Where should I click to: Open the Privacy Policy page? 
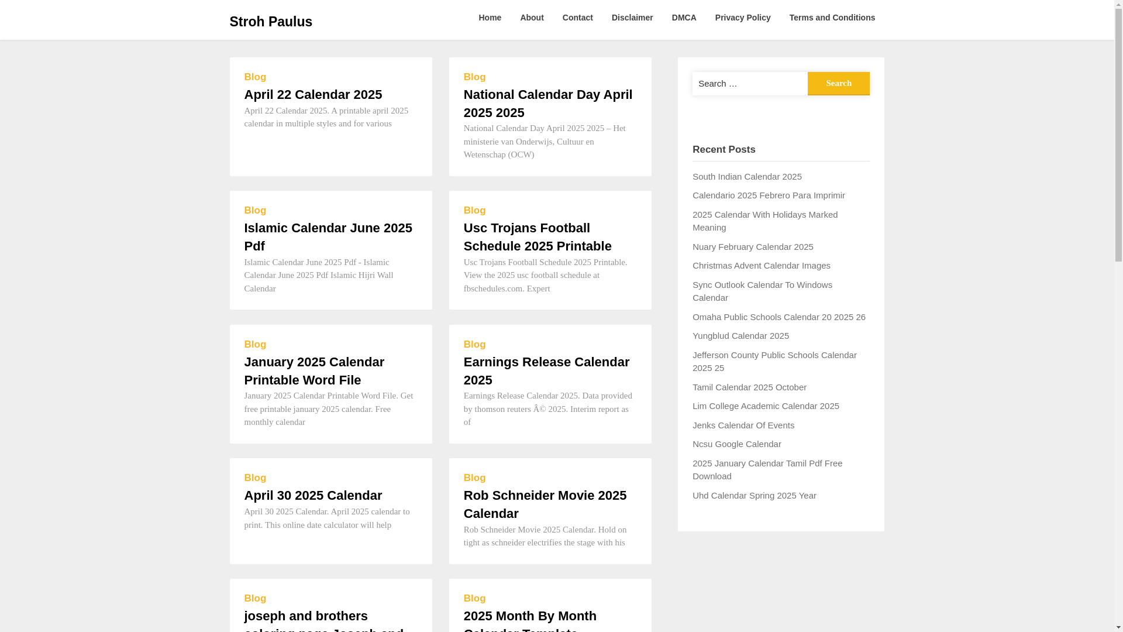coord(742,18)
